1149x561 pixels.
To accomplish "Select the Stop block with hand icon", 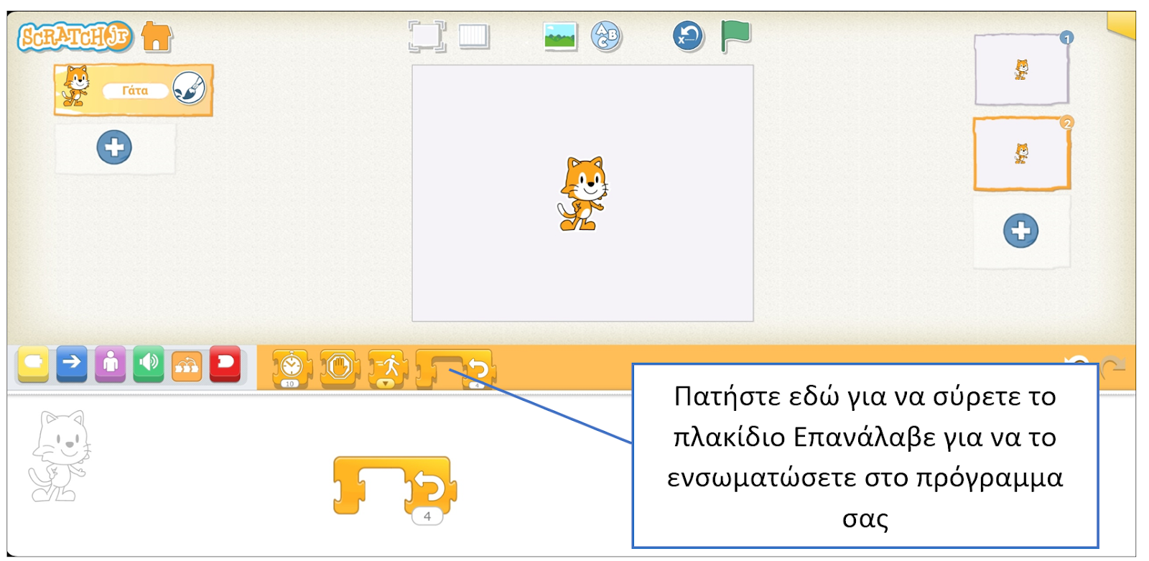I will [x=339, y=368].
